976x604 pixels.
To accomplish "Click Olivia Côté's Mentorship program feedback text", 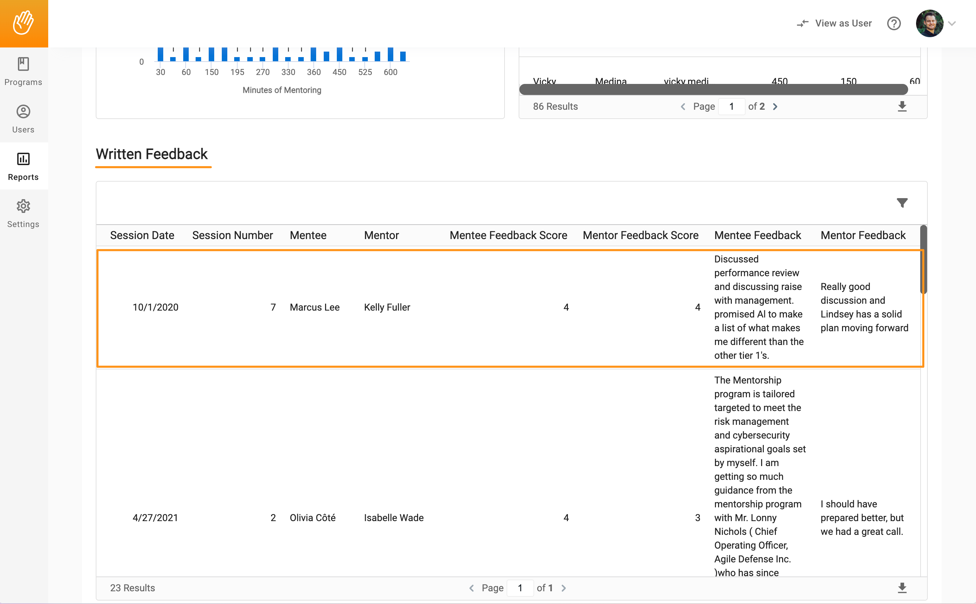I will pos(760,476).
